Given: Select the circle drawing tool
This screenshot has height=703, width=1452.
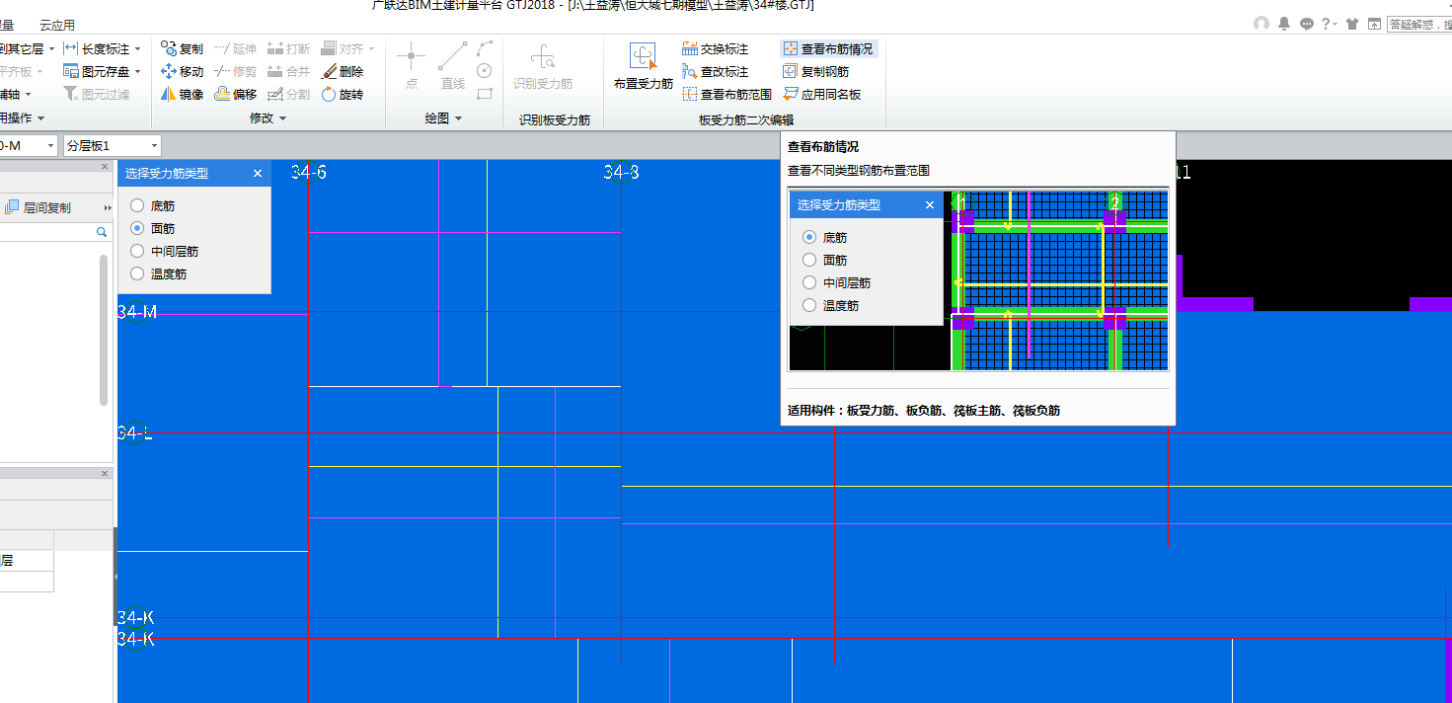Looking at the screenshot, I should (485, 71).
